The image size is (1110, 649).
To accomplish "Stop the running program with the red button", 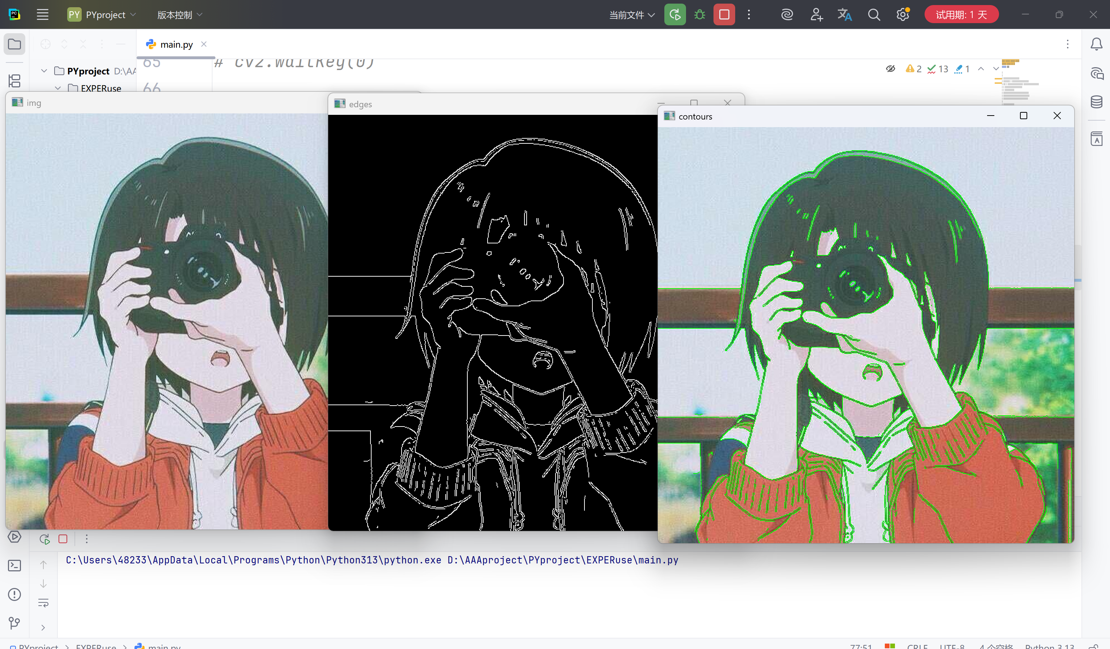I will coord(724,14).
